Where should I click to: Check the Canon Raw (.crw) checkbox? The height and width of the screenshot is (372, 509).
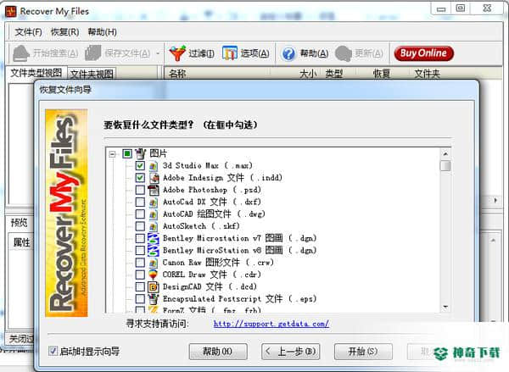tap(140, 263)
